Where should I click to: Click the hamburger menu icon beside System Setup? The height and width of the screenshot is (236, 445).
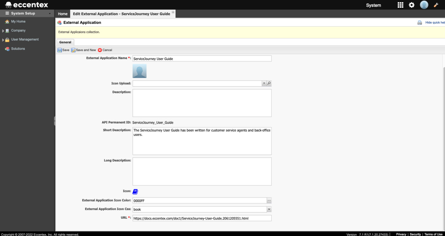(7, 13)
